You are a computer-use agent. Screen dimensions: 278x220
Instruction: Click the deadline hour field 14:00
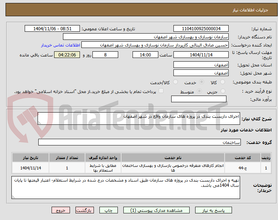tap(145, 55)
